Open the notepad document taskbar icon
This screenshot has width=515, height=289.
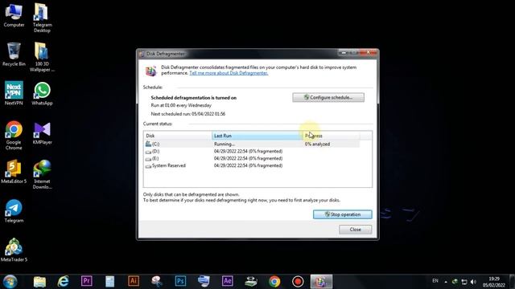tap(110, 282)
